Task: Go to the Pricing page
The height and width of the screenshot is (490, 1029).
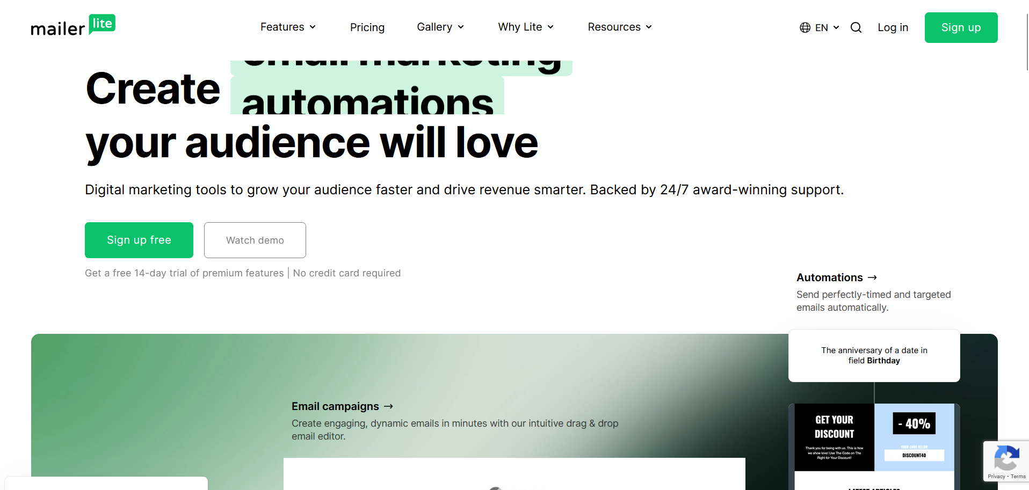Action: (367, 27)
